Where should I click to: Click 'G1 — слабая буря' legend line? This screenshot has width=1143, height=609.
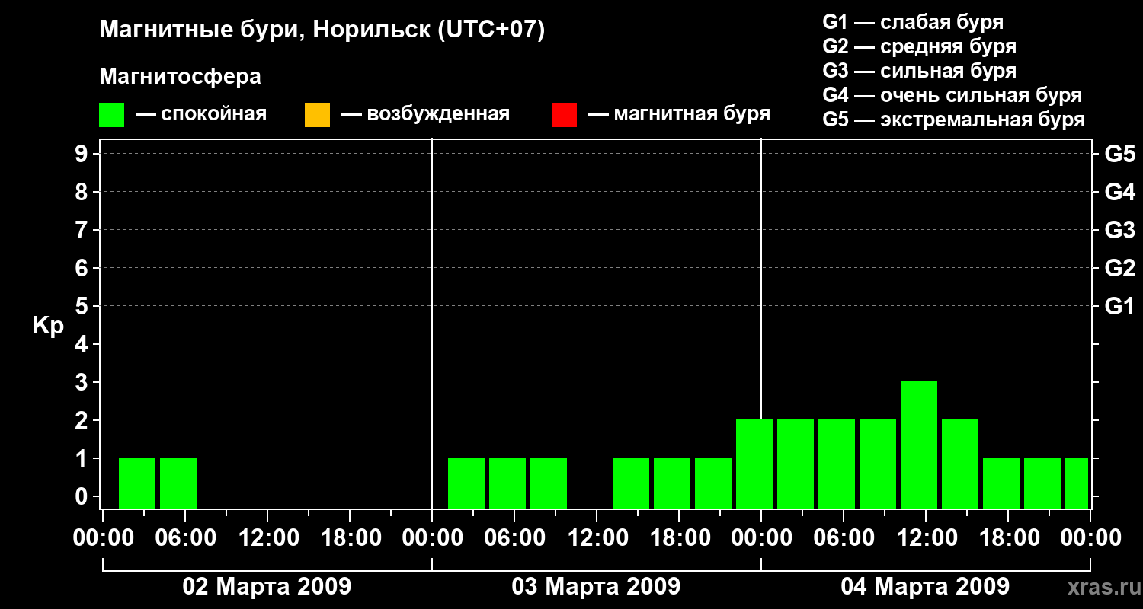[913, 22]
